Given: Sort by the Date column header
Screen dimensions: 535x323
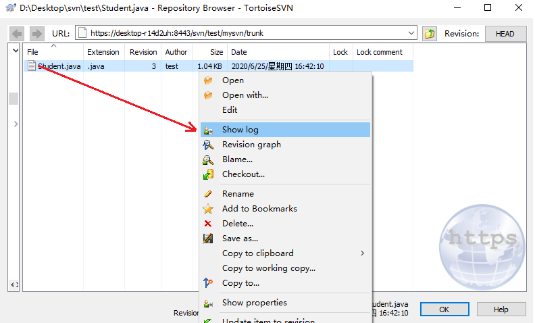Looking at the screenshot, I should (278, 52).
